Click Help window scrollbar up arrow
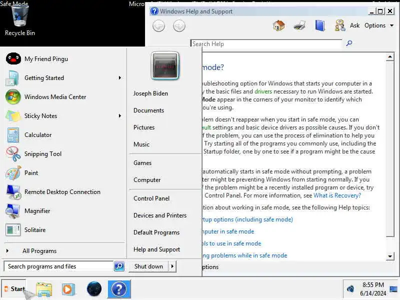This screenshot has width=400, height=300. coord(390,57)
